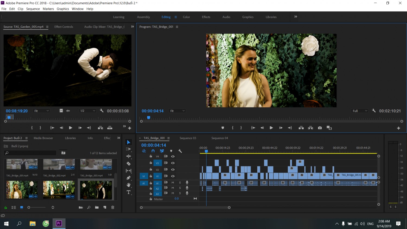Open timeline wrench display settings
This screenshot has height=229, width=407.
tap(180, 151)
